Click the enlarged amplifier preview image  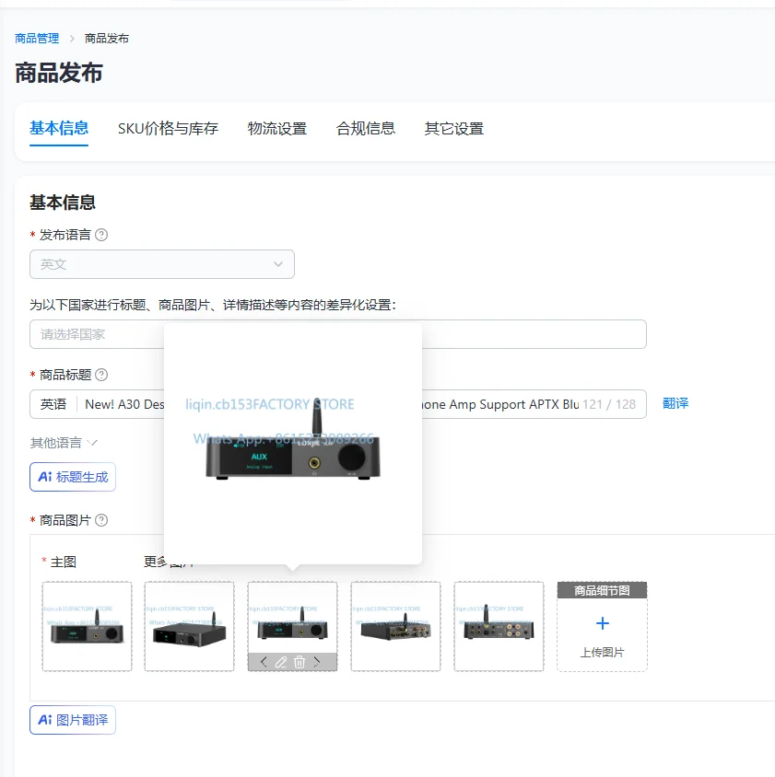[x=293, y=444]
